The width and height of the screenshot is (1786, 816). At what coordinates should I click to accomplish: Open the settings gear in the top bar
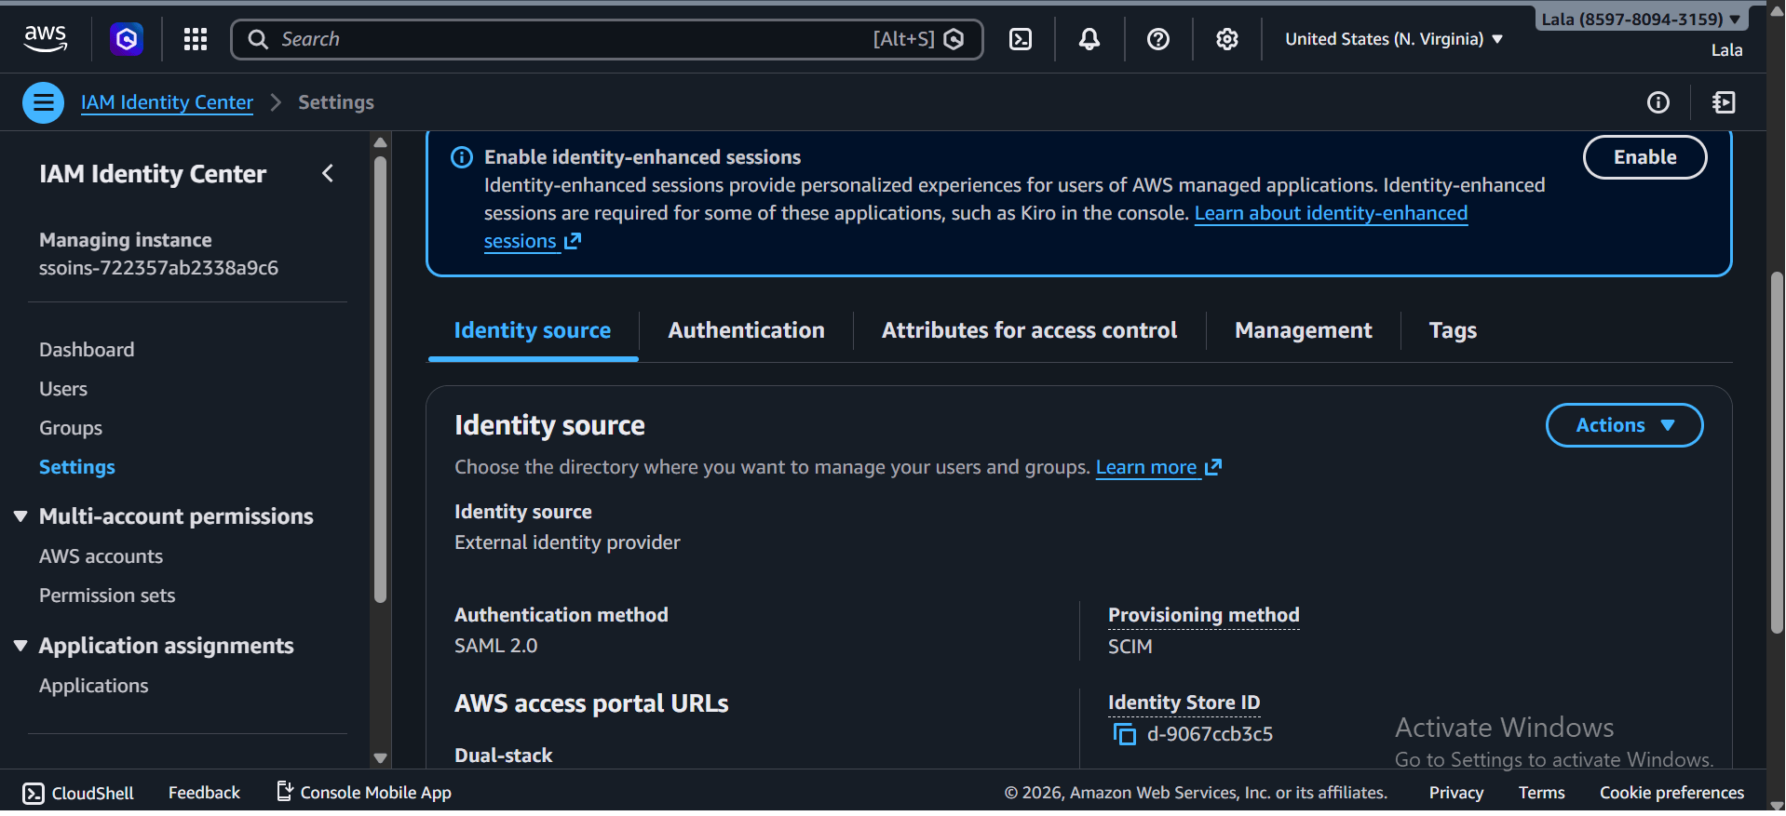click(1227, 39)
